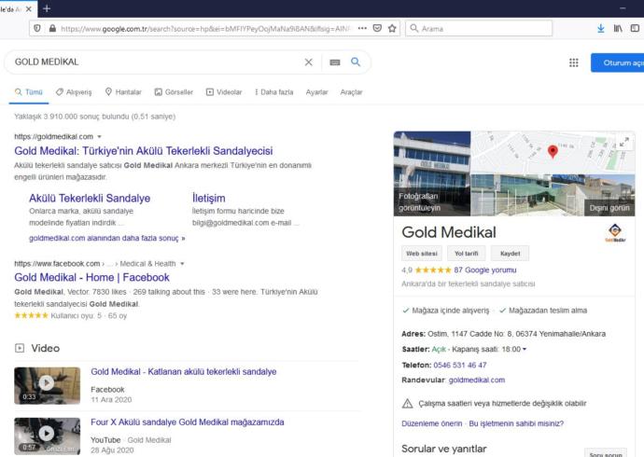Open the browser Downloads arrow

pos(600,28)
